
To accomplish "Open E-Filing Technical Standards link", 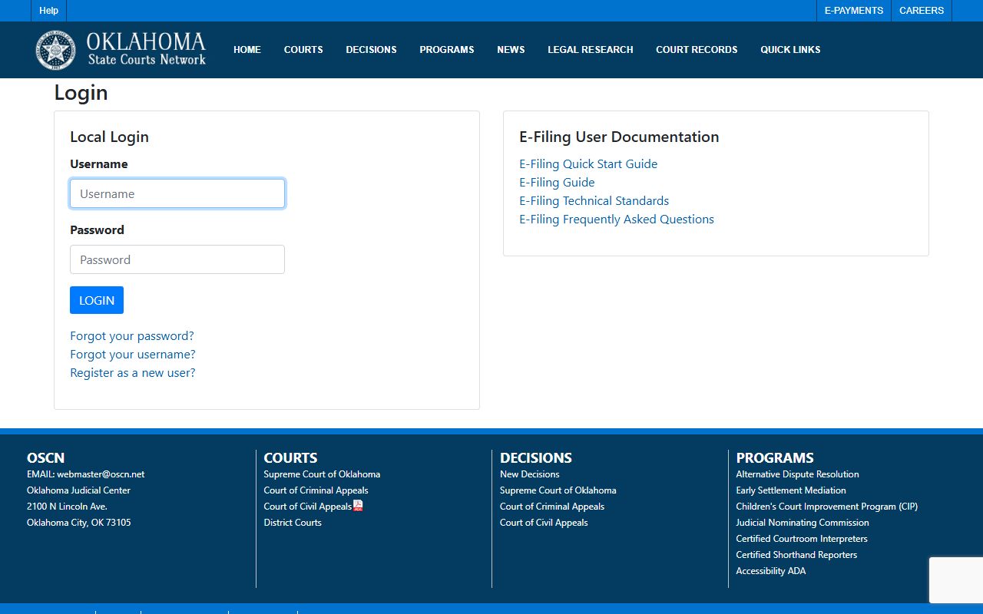I will (594, 201).
